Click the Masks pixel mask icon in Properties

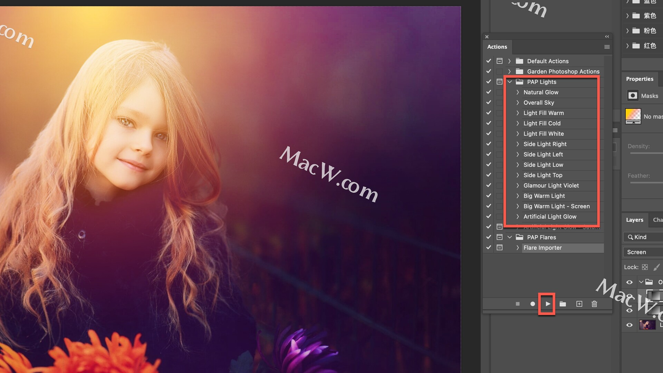[633, 96]
